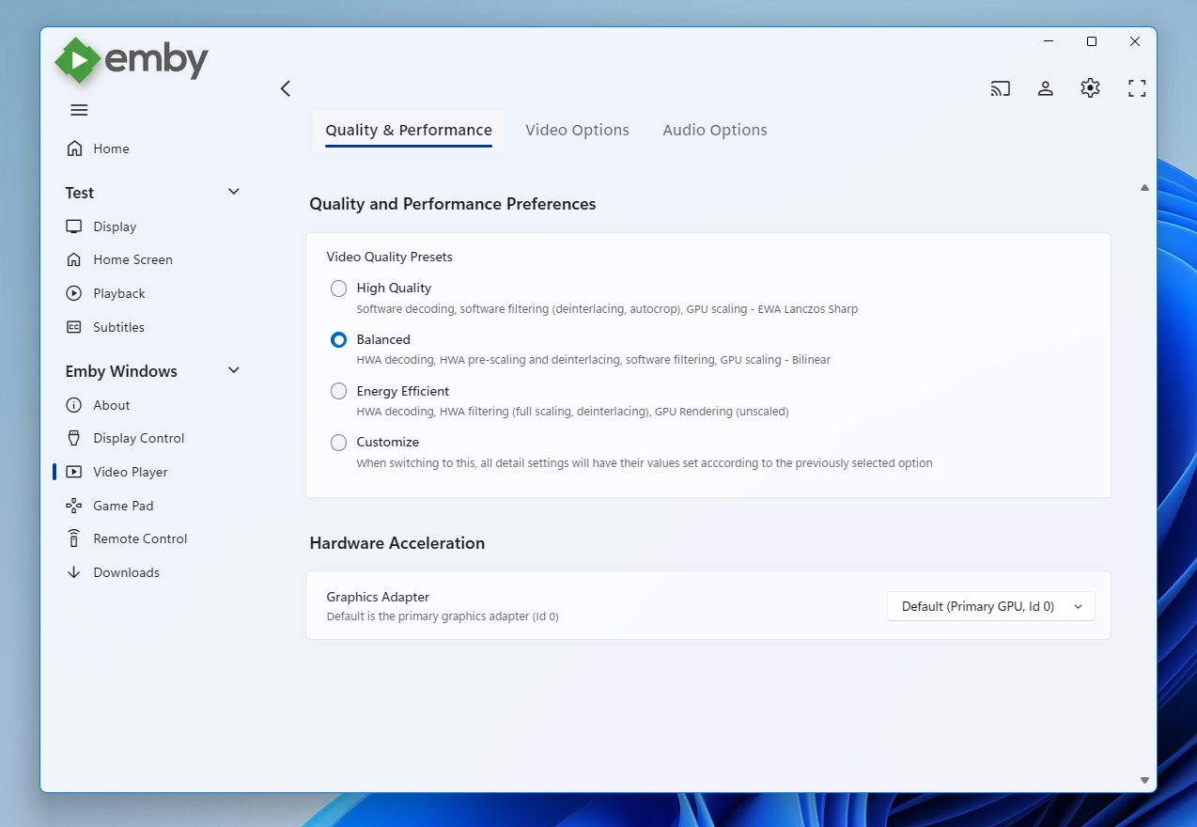The width and height of the screenshot is (1197, 827).
Task: Open the Graphics Adapter dropdown
Action: click(991, 607)
